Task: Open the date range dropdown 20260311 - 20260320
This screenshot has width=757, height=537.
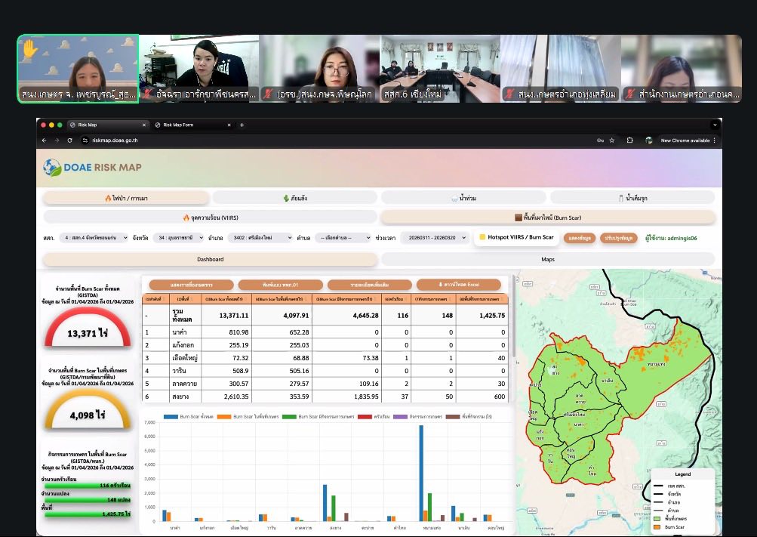Action: click(433, 237)
